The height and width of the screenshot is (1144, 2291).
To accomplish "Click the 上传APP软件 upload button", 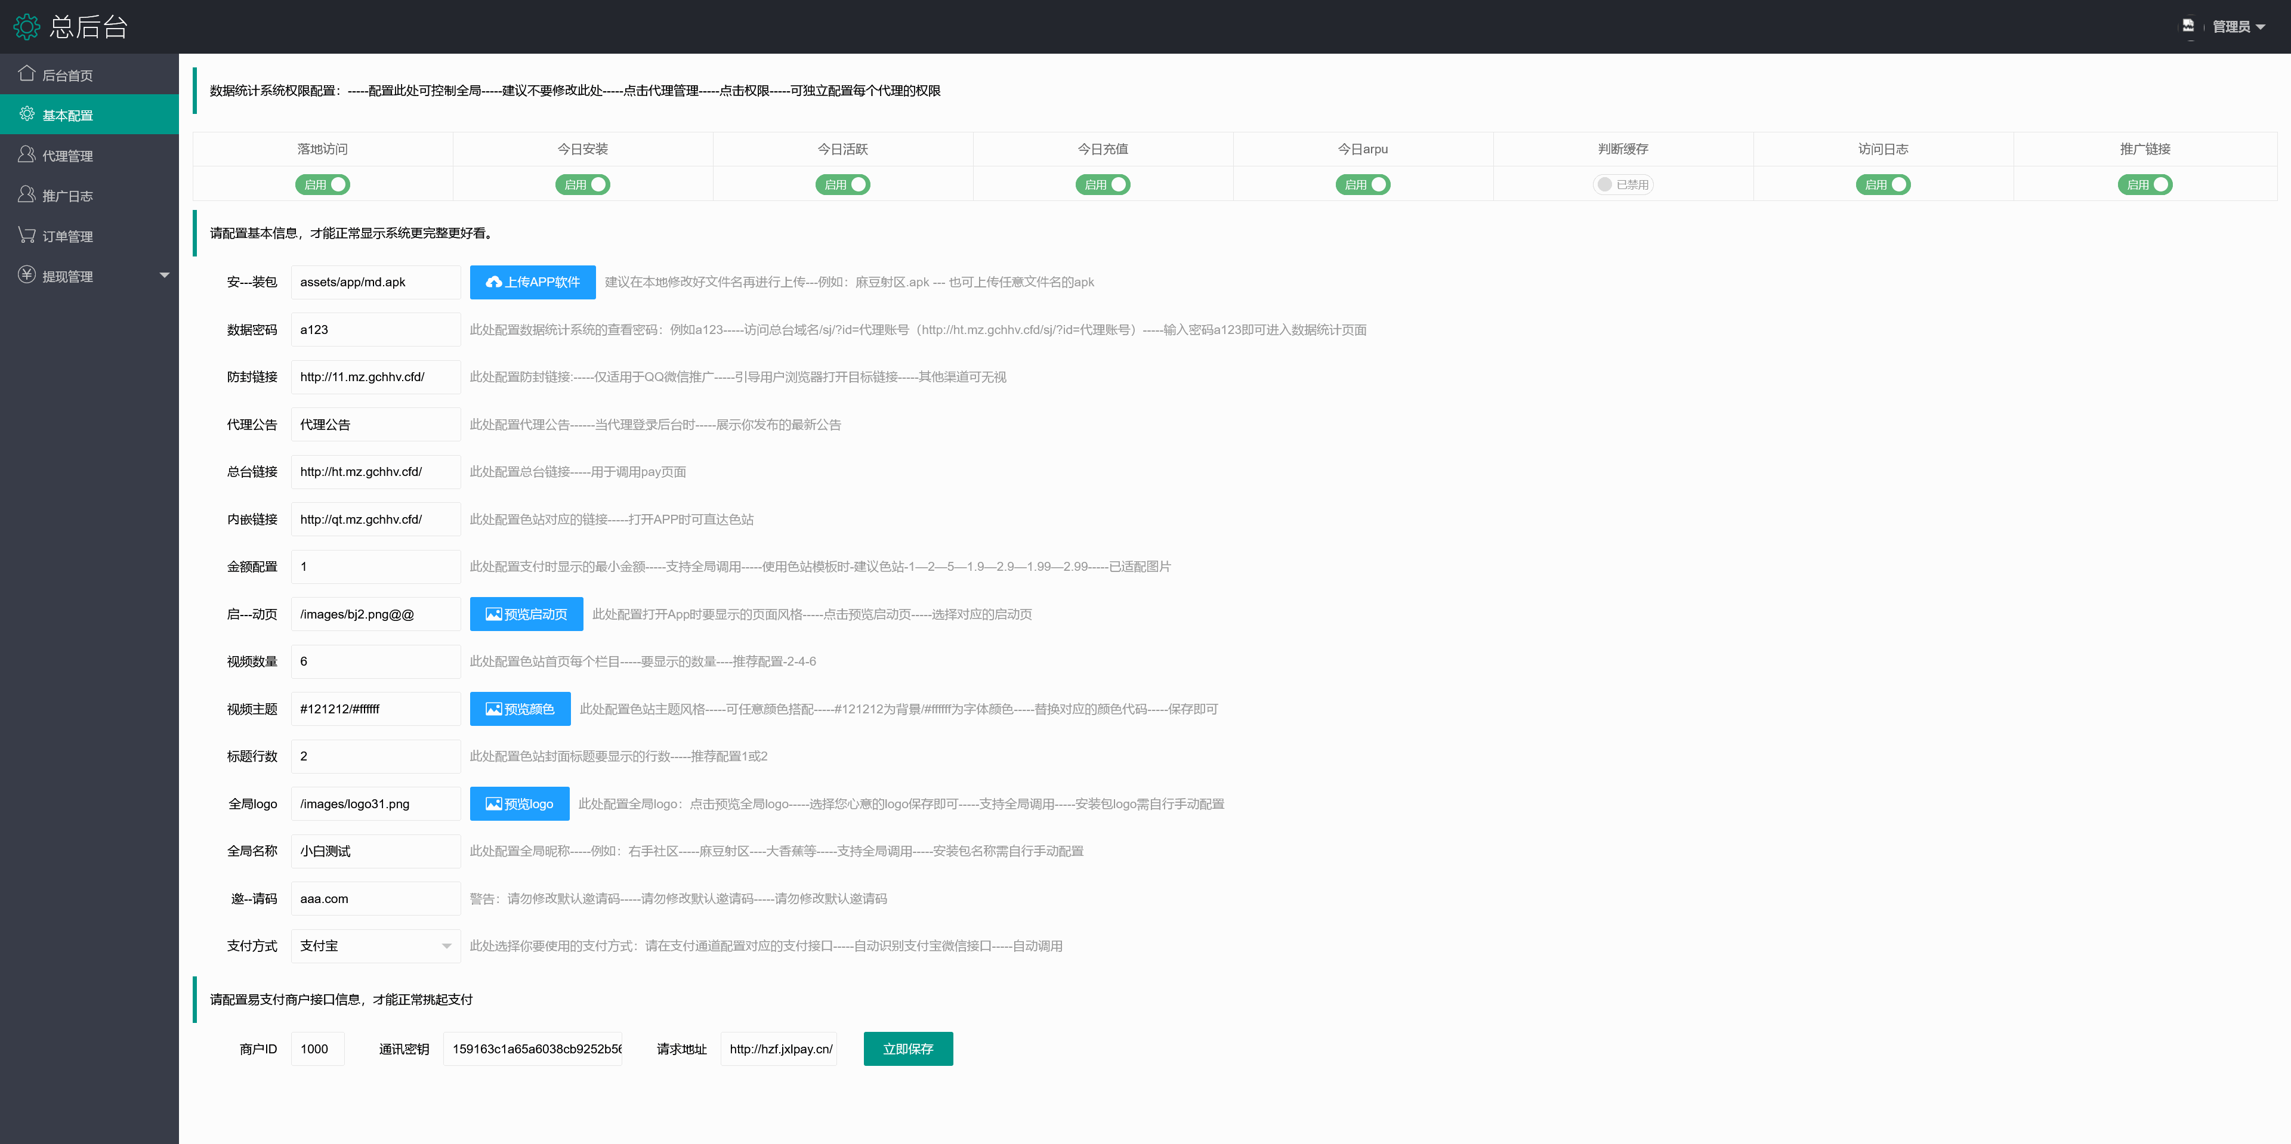I will (533, 282).
